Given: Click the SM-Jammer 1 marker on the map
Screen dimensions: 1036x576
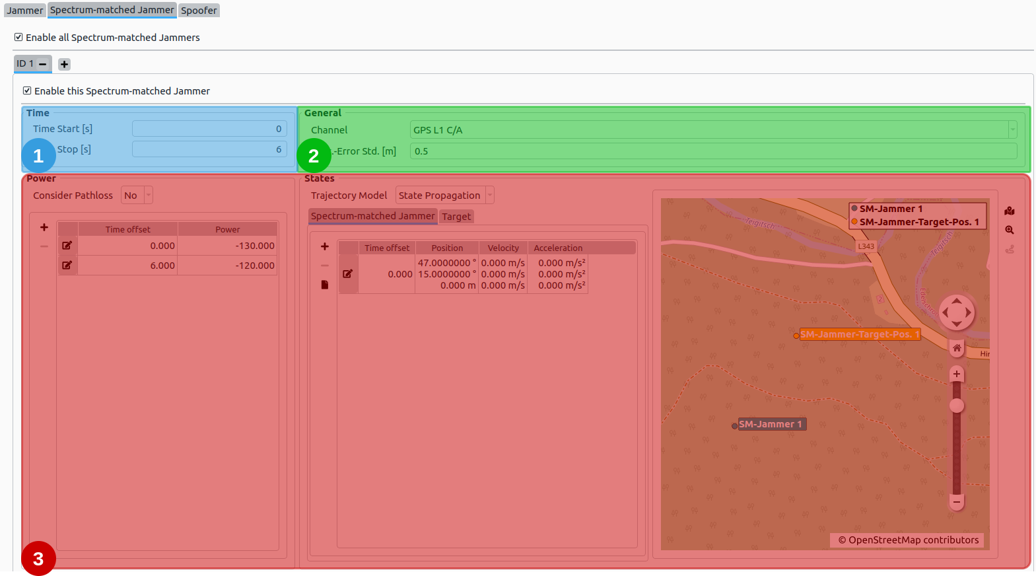Looking at the screenshot, I should 734,426.
